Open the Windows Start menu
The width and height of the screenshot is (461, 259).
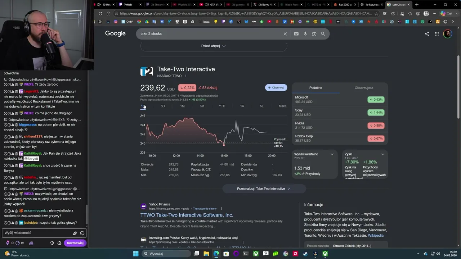[136, 254]
